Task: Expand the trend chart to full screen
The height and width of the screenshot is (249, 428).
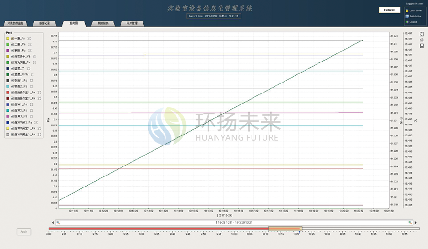Action: point(422,34)
